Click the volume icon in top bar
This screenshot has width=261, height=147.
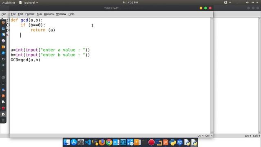[x=248, y=2]
